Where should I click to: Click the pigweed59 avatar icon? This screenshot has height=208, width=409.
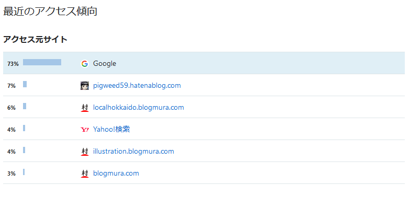tap(85, 86)
